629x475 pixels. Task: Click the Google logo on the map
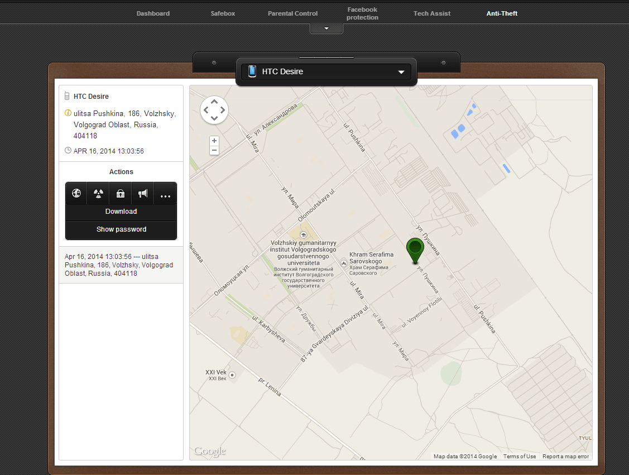tap(210, 451)
